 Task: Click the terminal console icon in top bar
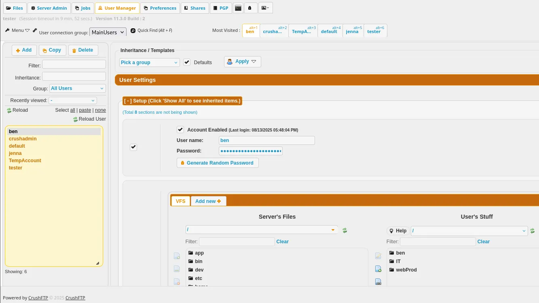[x=239, y=8]
